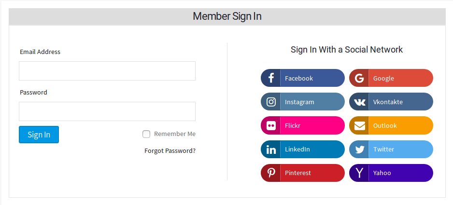Image resolution: width=453 pixels, height=205 pixels.
Task: Focus the Email Address input field
Action: point(107,71)
